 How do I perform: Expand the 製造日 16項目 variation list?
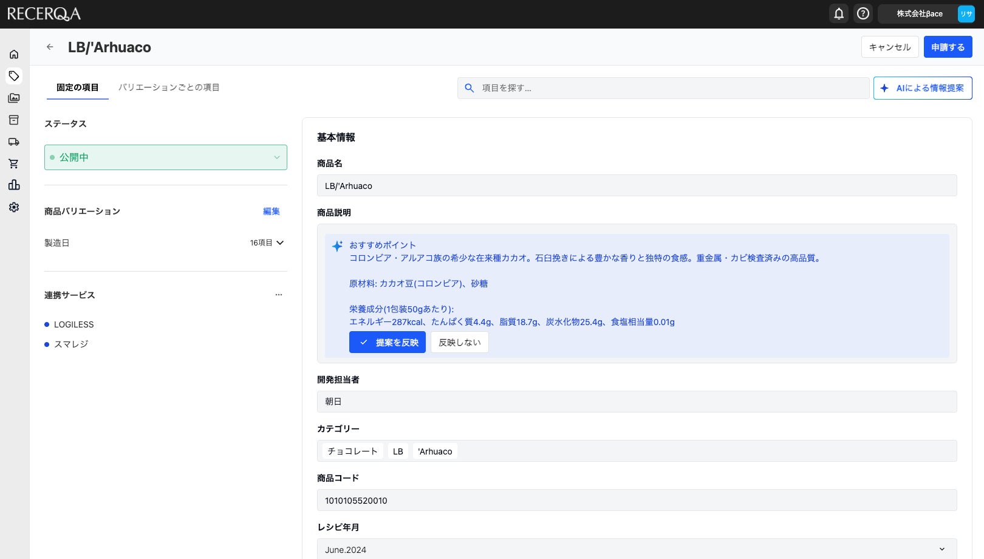coord(267,242)
